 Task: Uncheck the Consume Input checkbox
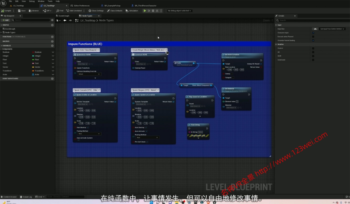click(x=313, y=33)
